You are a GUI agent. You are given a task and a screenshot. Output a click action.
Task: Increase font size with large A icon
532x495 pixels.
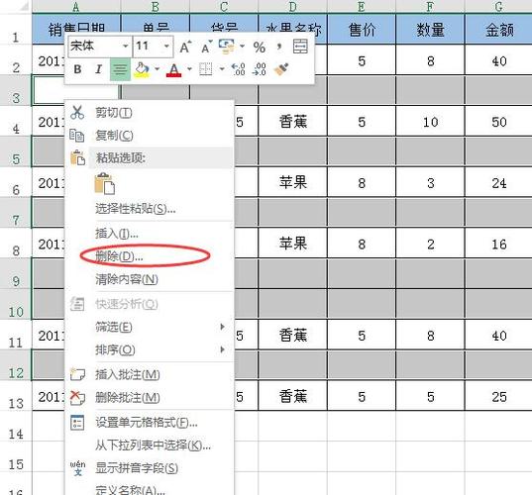(x=185, y=47)
